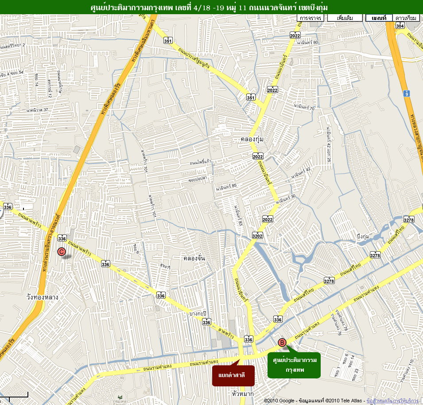Click the red marker B pin
The height and width of the screenshot is (405, 423).
click(282, 343)
